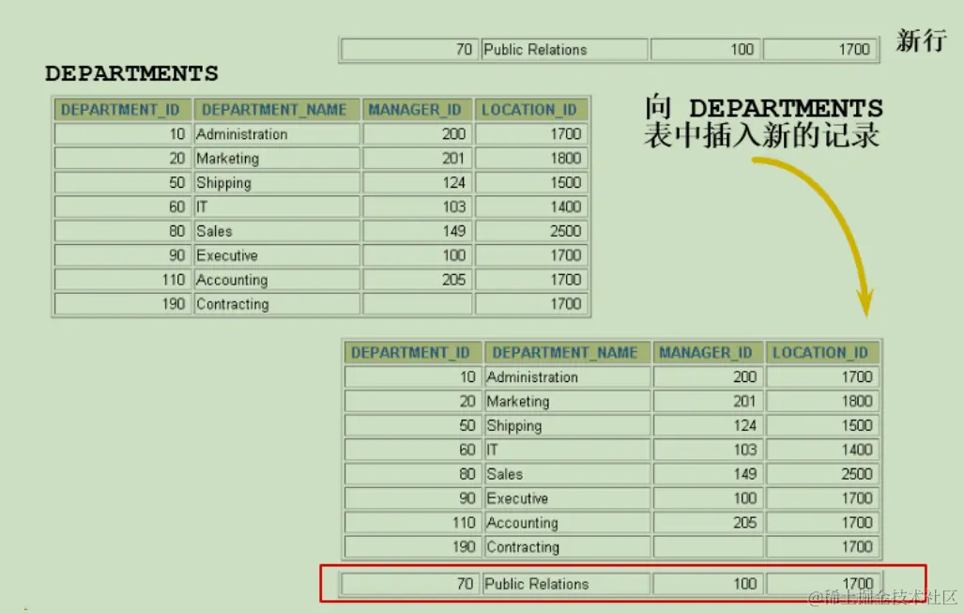Click location 1500 in lower table's Shipping row
964x613 pixels.
857,426
